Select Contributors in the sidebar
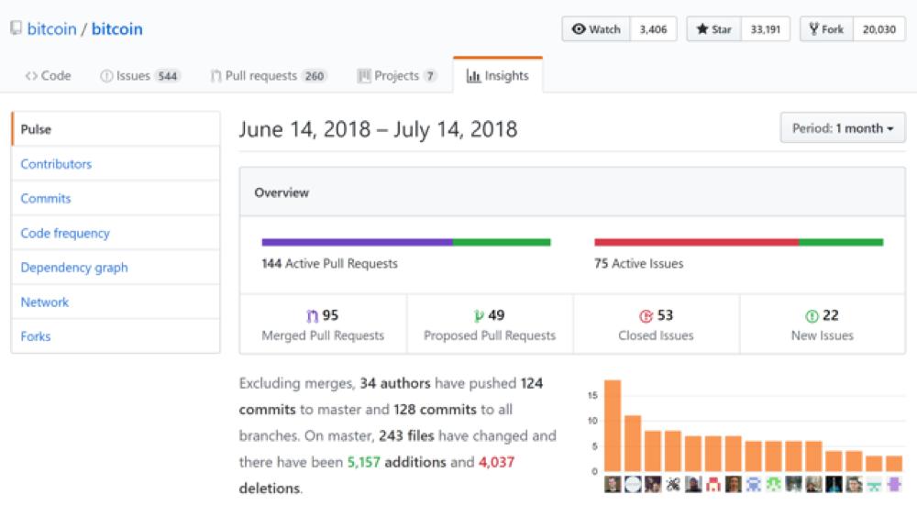The height and width of the screenshot is (516, 917). pyautogui.click(x=56, y=164)
